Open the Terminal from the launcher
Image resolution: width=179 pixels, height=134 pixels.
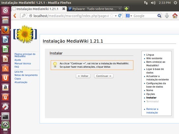[5, 116]
